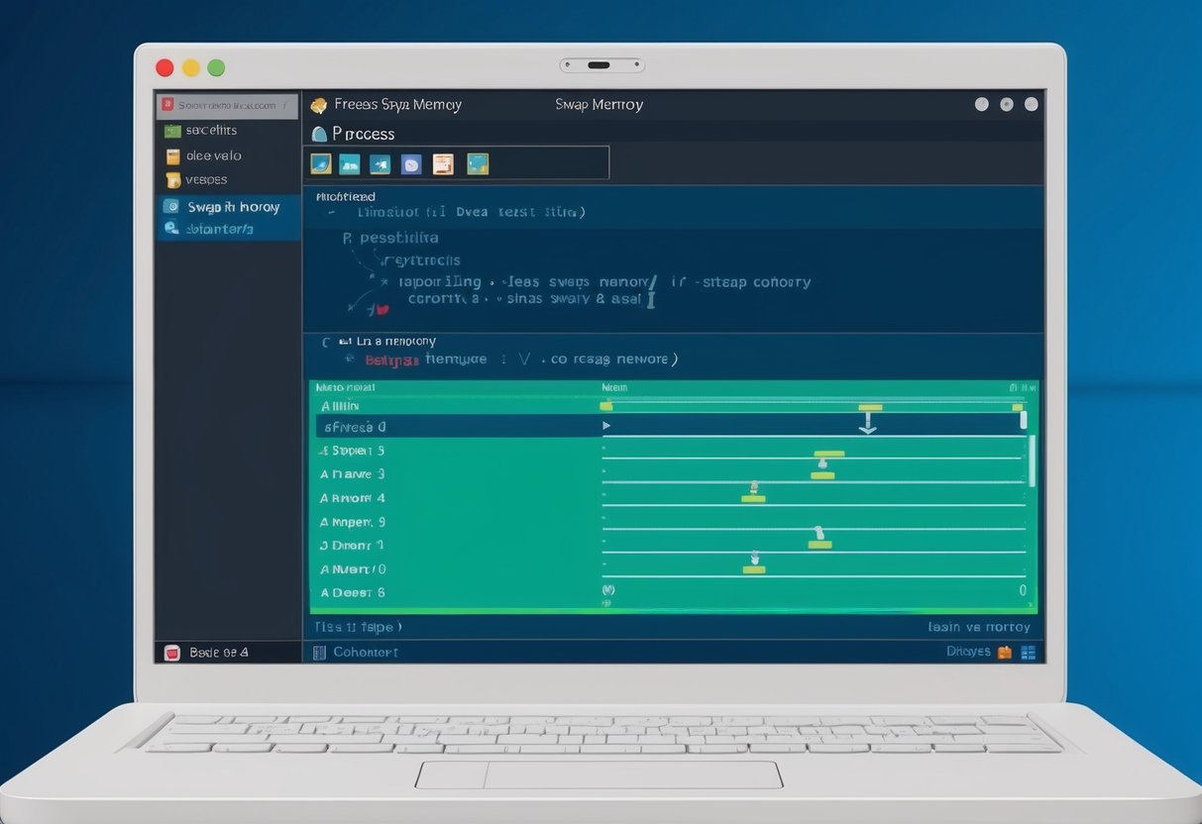Click the orange window icon in toolbar
1202x824 pixels.
click(443, 164)
